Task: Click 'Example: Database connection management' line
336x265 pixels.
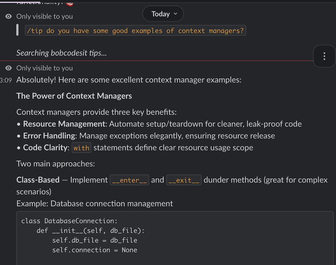Action: click(x=95, y=203)
